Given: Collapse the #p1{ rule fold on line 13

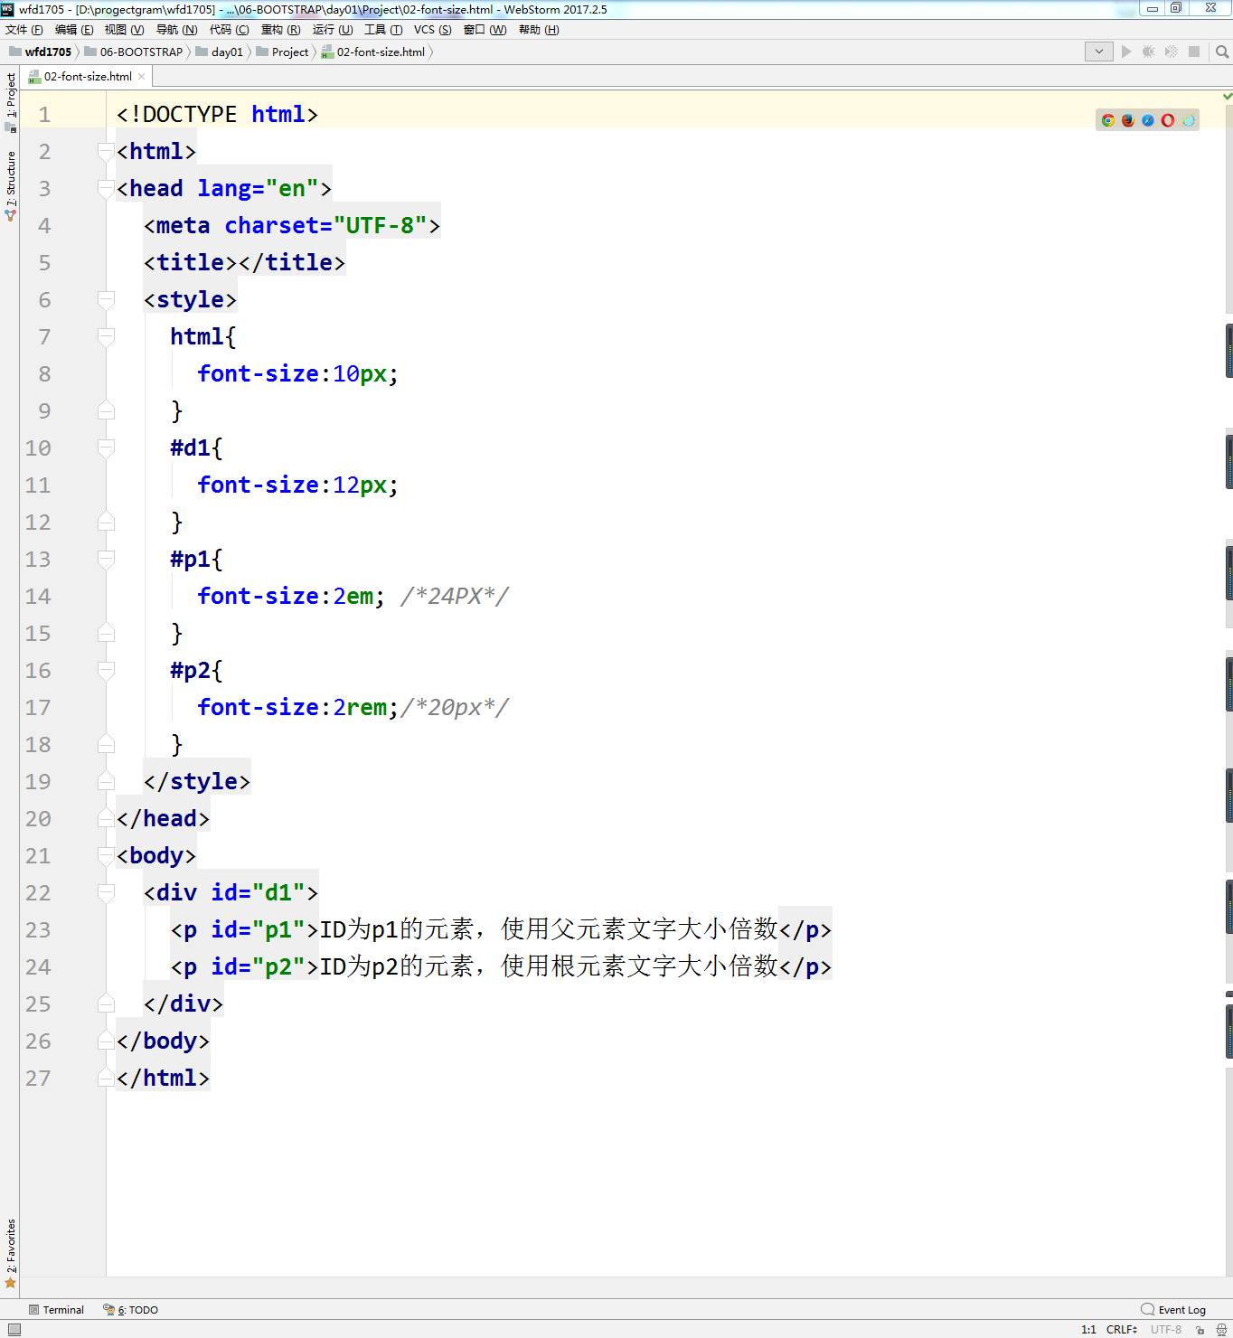Looking at the screenshot, I should tap(106, 560).
